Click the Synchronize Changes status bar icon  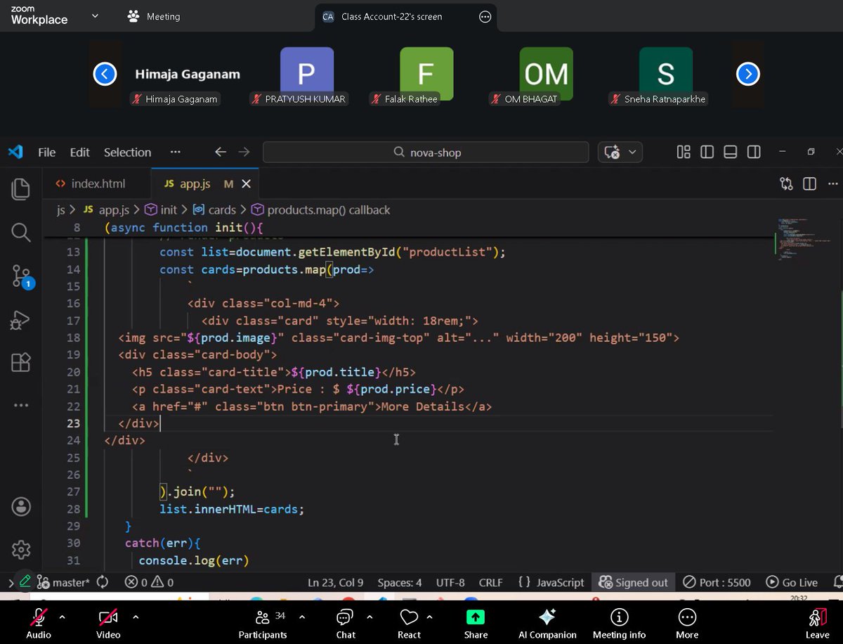[x=103, y=582]
